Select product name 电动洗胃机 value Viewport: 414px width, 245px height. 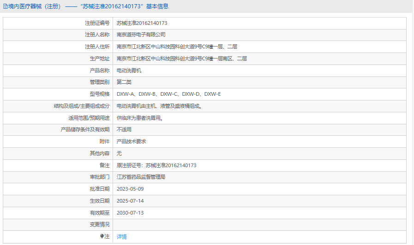click(x=129, y=70)
